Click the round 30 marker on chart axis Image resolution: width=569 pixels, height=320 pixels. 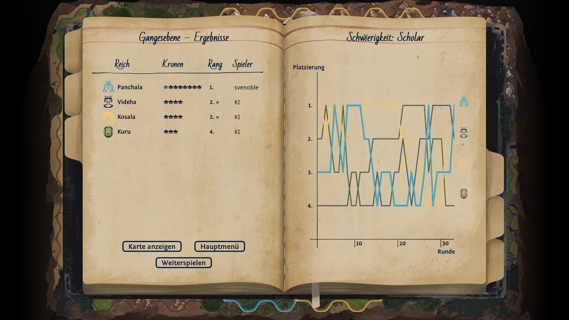[445, 244]
